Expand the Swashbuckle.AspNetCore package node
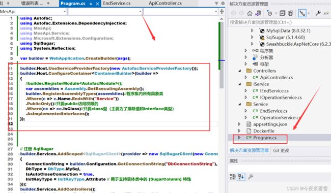Screen dimensions: 331x193 [252, 44]
